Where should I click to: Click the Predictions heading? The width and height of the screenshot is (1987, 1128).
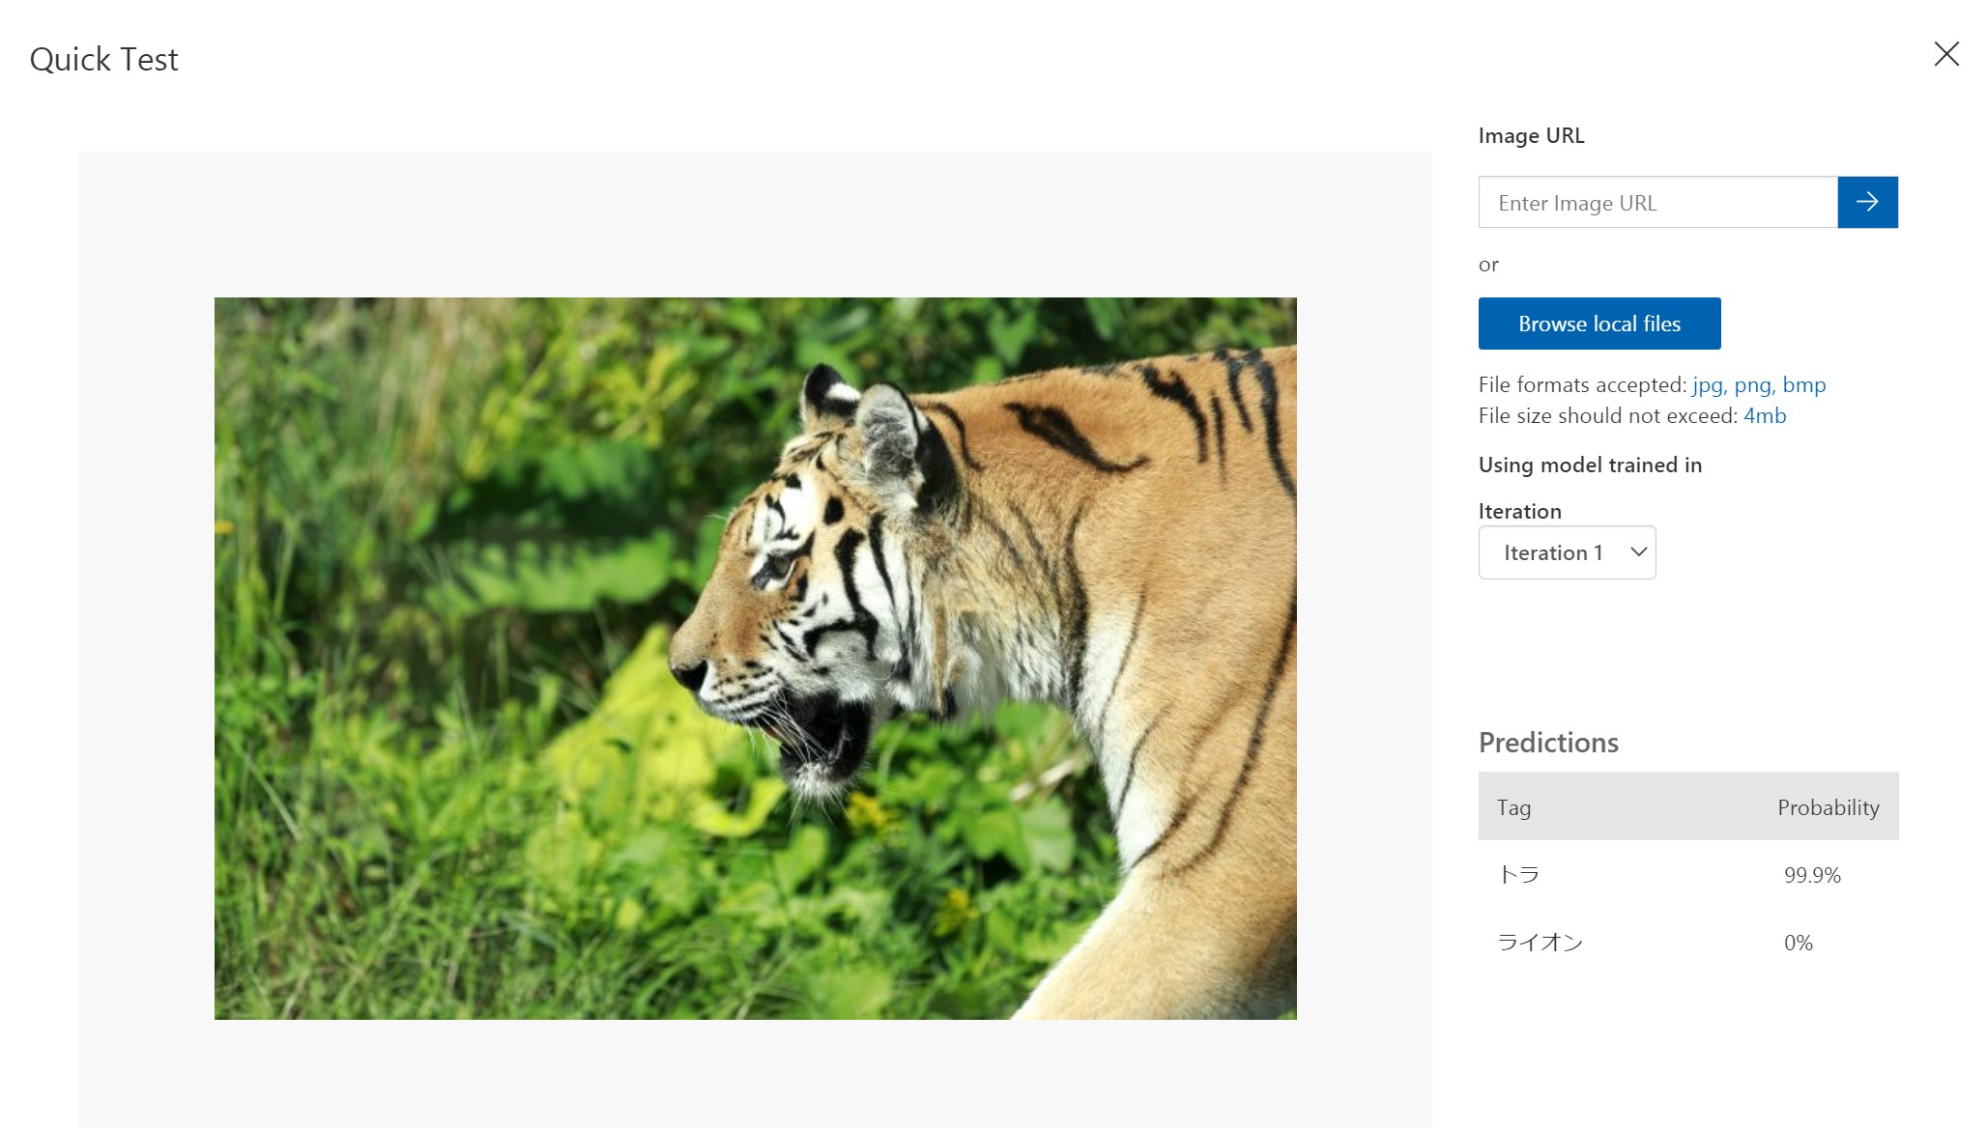coord(1548,742)
